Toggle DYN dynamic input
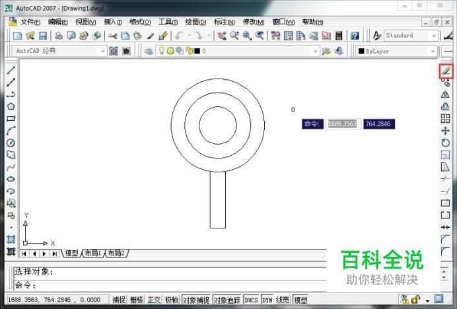Viewport: 457px width, 309px height. click(267, 300)
